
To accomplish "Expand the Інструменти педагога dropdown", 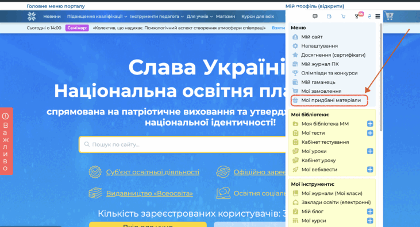I will coord(157,17).
